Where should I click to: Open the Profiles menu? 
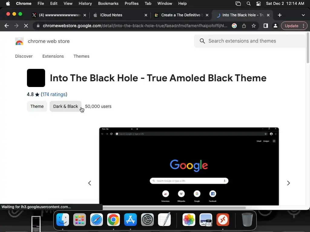pos(131,4)
